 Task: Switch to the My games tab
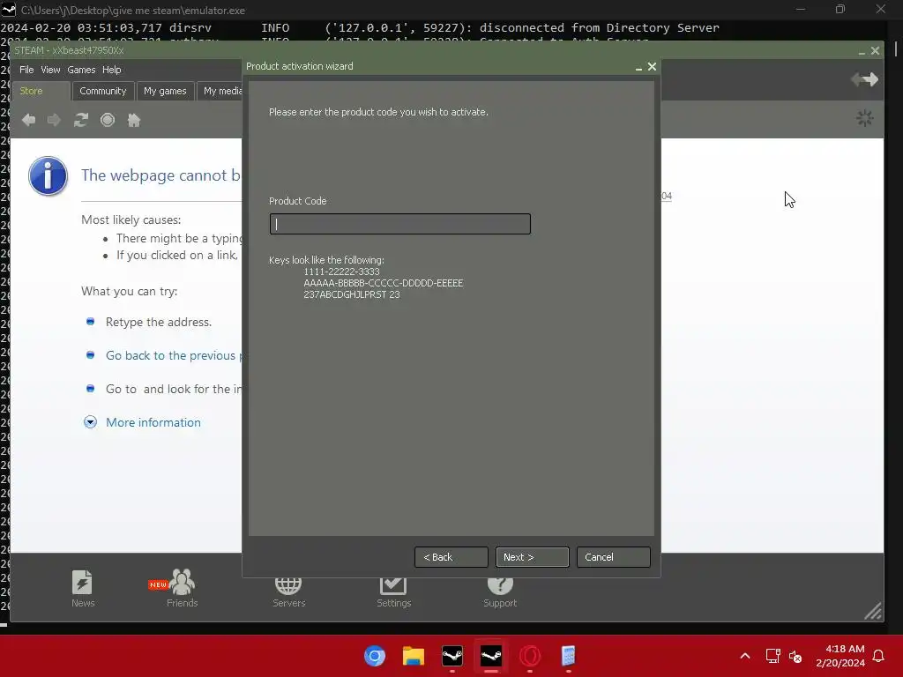coord(165,91)
